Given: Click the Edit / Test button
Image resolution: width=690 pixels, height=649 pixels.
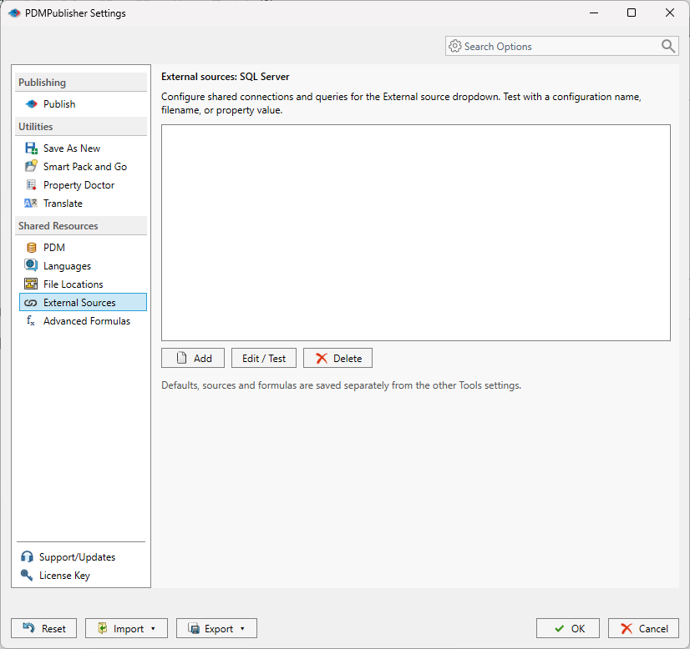Looking at the screenshot, I should pos(264,358).
